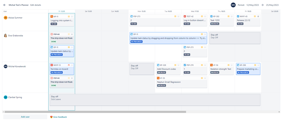283x121 pixels.
Task: Open the NP-11 issue key link
Action: pos(56,16)
